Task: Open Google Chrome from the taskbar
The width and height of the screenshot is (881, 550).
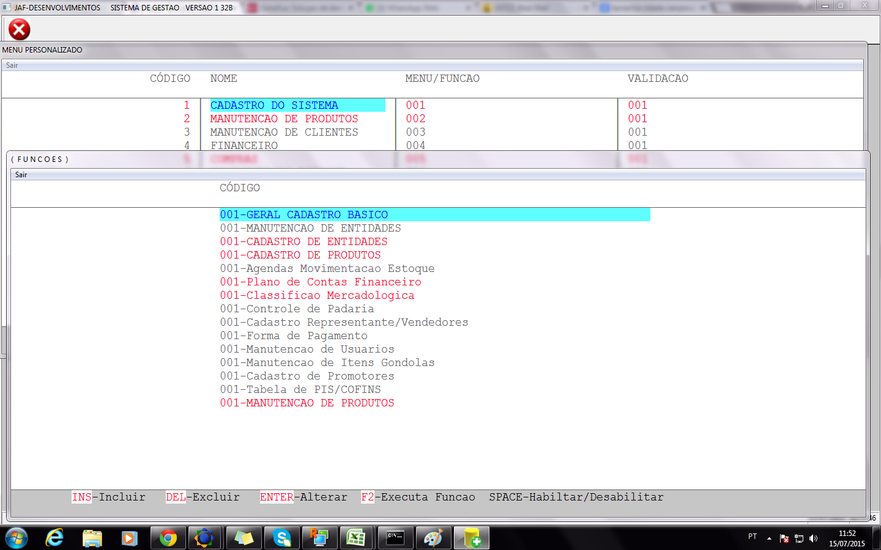Action: (168, 538)
